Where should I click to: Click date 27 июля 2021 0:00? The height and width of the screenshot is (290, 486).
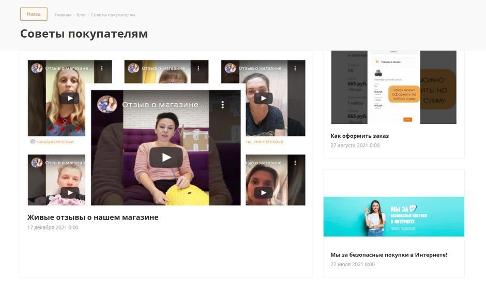click(353, 264)
